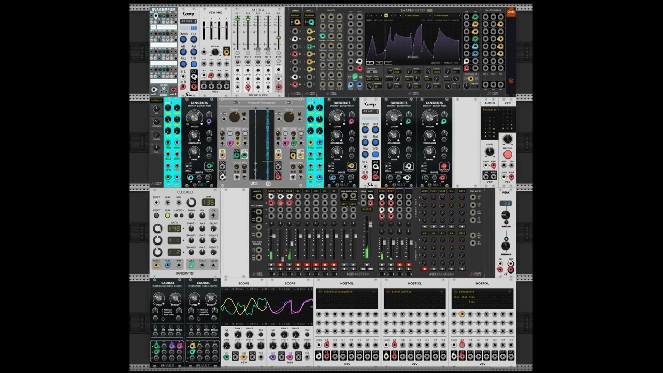Select channel 8 tab in ShapeMaster

tap(400, 15)
